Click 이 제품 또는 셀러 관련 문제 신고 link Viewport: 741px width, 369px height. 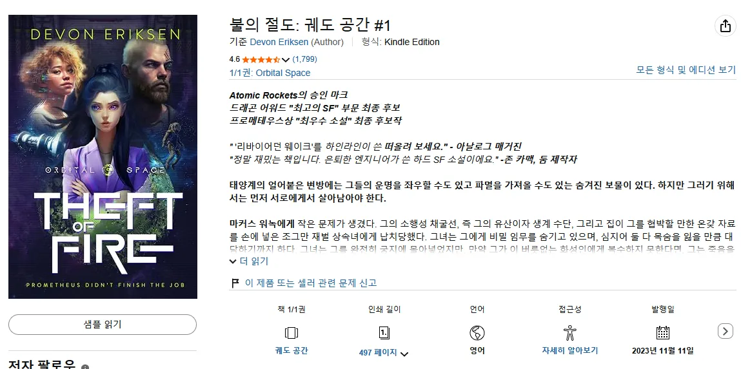coord(310,283)
